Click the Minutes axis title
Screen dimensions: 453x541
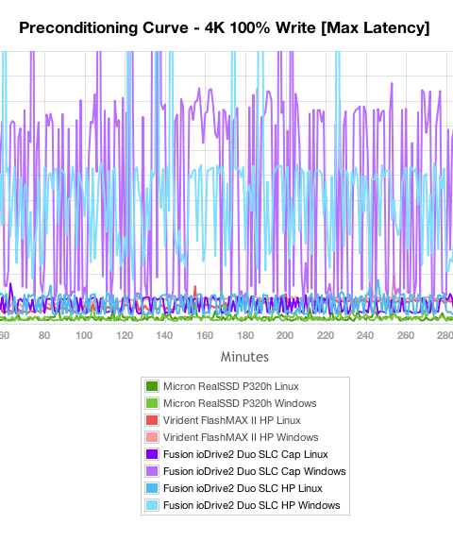click(244, 356)
